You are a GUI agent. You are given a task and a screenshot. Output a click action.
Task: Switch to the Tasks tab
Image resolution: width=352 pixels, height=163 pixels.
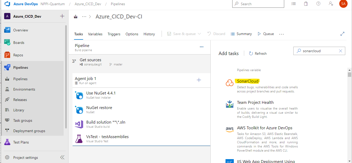coord(78,34)
